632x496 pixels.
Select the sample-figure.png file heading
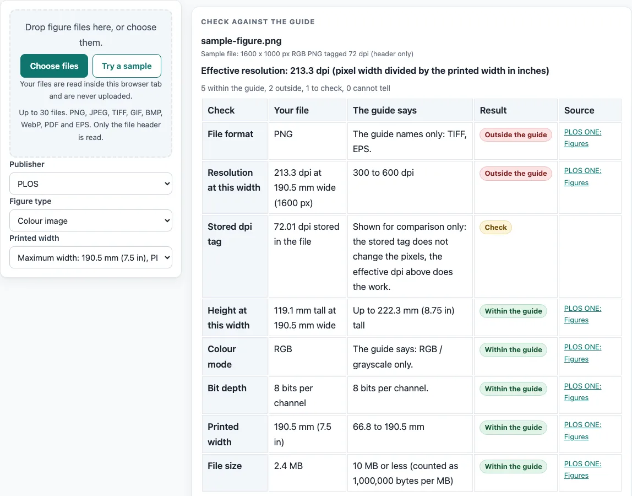click(x=241, y=41)
